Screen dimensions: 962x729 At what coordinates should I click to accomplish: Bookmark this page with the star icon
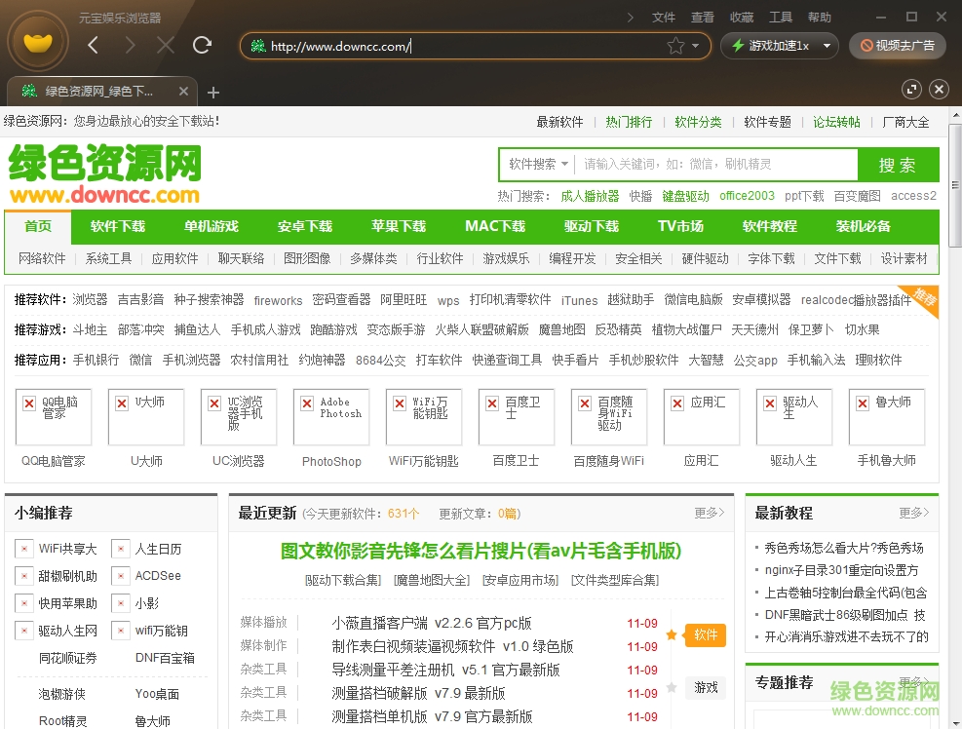[x=673, y=45]
